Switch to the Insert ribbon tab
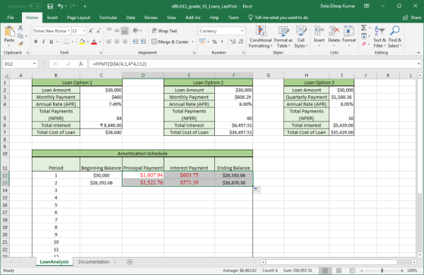This screenshot has width=424, height=275. (52, 17)
